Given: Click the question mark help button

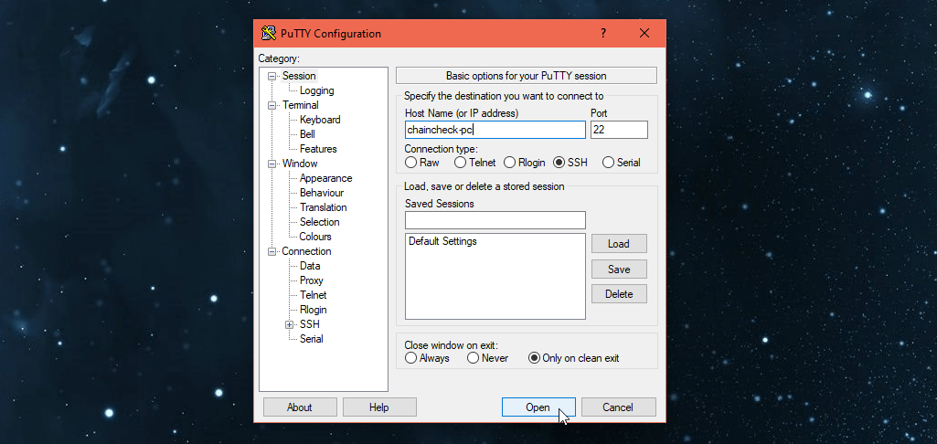Looking at the screenshot, I should pyautogui.click(x=603, y=34).
